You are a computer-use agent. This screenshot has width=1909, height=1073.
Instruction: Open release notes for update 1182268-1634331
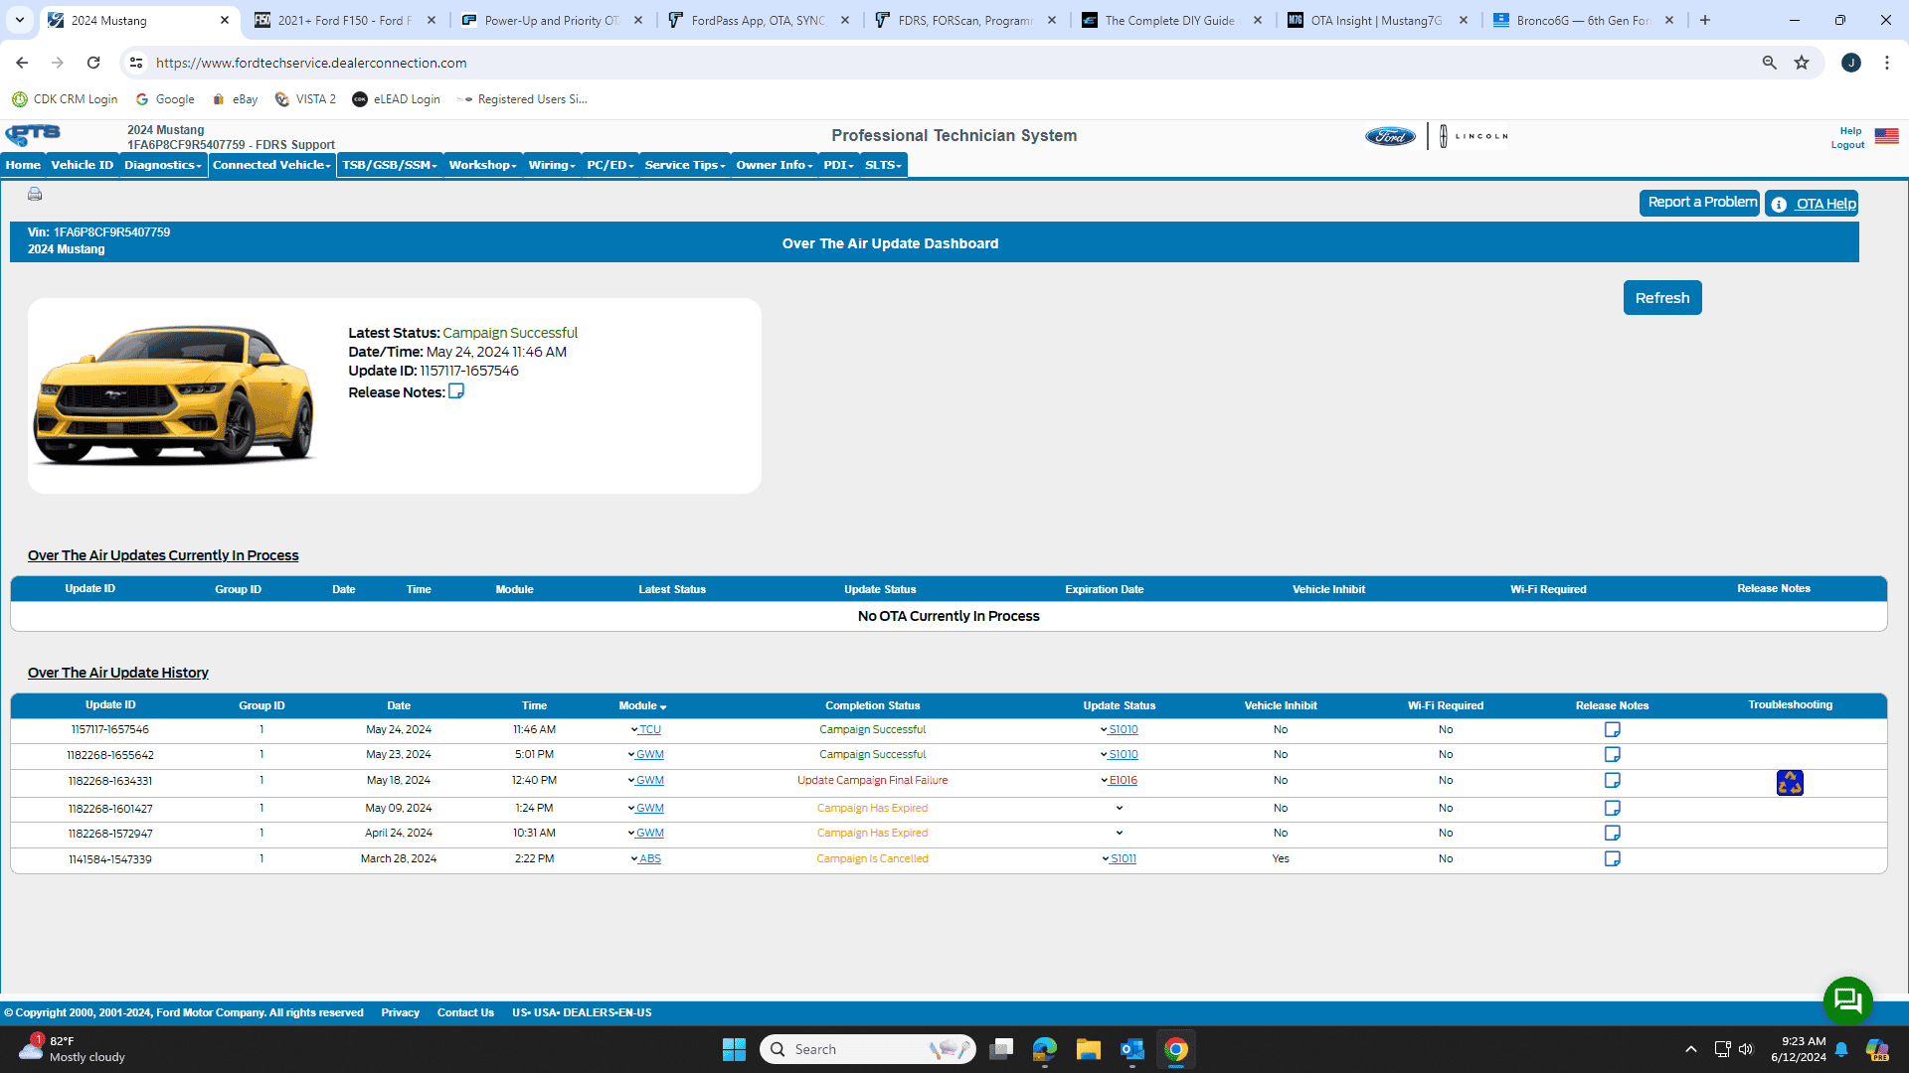1612,781
